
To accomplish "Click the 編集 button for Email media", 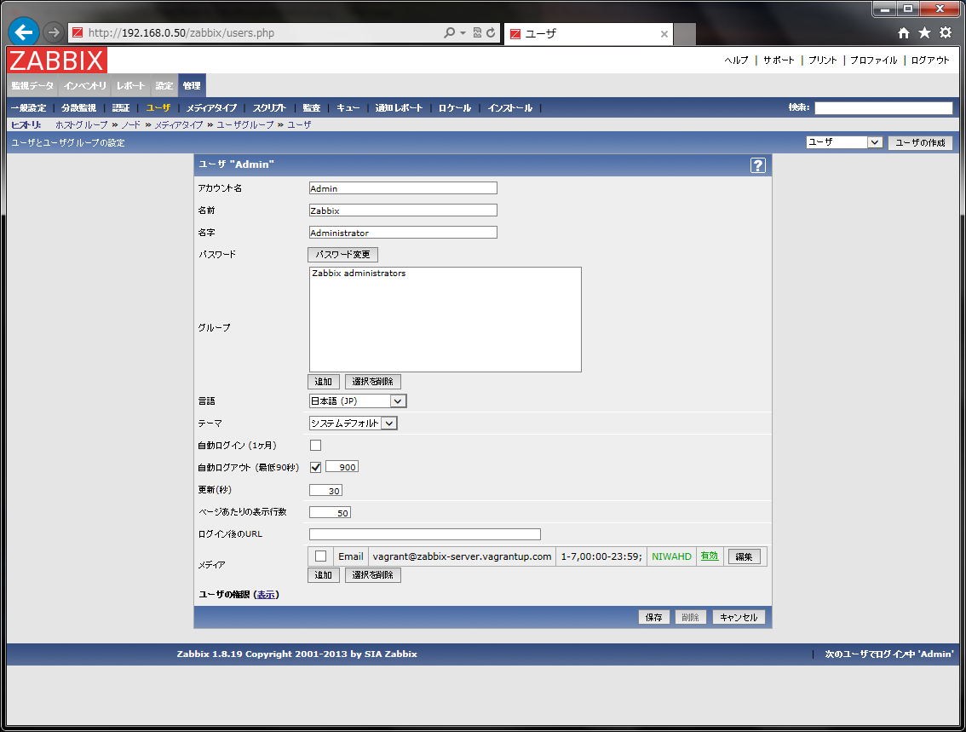I will pos(745,556).
